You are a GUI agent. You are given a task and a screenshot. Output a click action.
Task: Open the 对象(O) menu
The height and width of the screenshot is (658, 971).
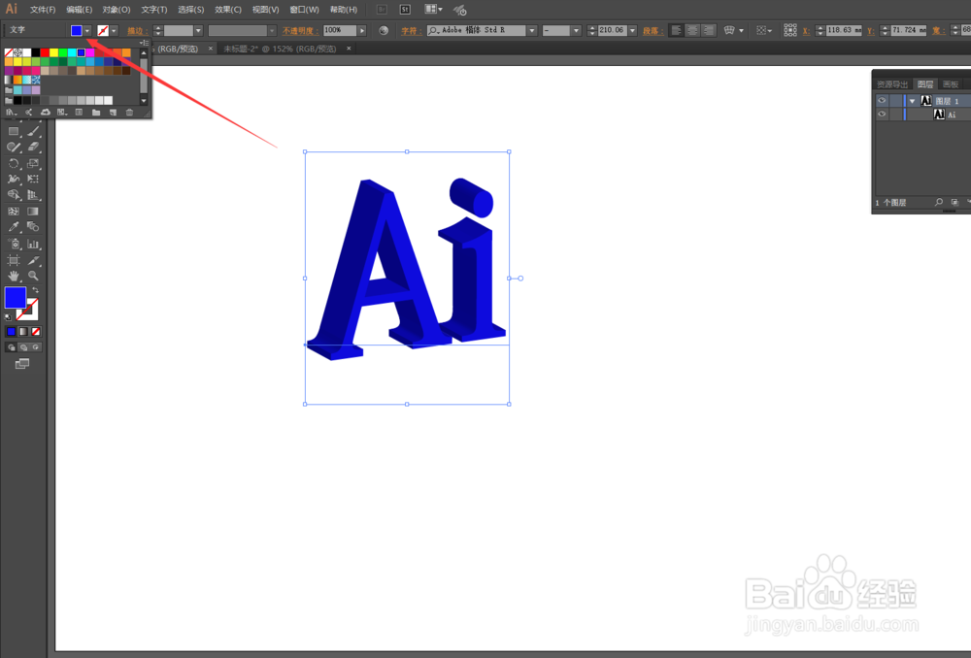pos(117,10)
